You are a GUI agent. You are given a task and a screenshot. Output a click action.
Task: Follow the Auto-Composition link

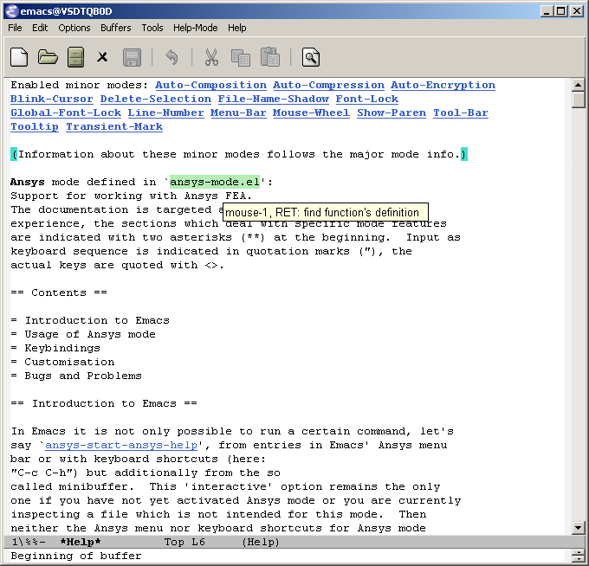coord(210,85)
